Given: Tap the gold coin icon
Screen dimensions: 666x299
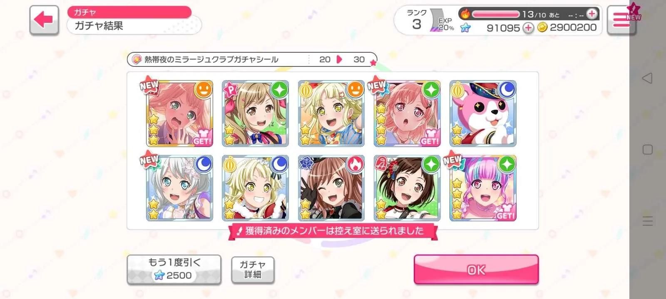Looking at the screenshot, I should (x=542, y=27).
